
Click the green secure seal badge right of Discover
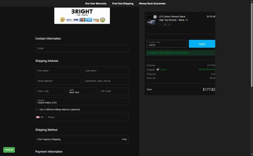[103, 20]
